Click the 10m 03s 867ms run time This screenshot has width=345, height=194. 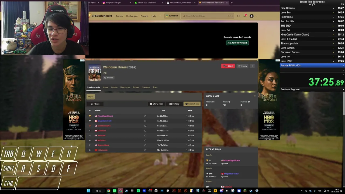tap(163, 140)
